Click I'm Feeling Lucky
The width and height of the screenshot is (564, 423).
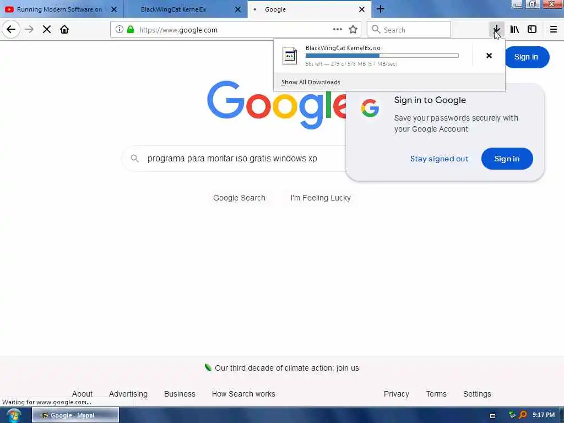pyautogui.click(x=321, y=198)
